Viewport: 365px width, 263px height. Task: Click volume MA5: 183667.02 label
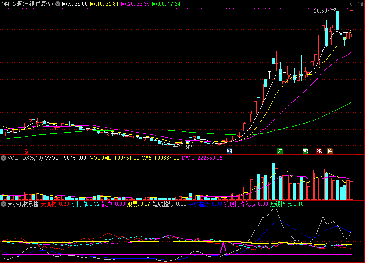[x=161, y=158]
